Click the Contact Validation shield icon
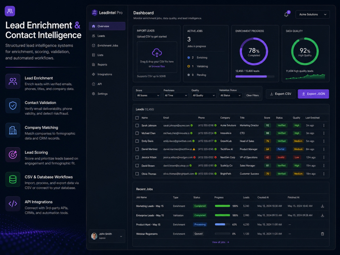340x255 pixels. [x=13, y=106]
